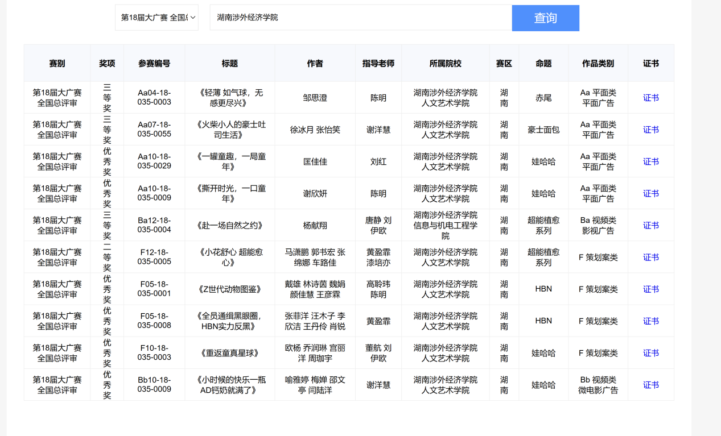
Task: Open 证书 link for Aa10-18-035-0029
Action: (651, 161)
